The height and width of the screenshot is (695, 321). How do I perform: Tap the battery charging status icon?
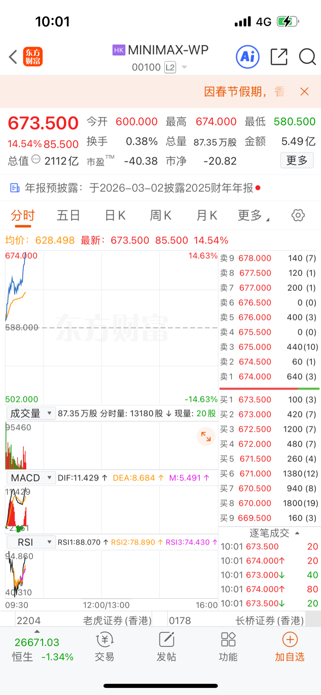(x=288, y=21)
